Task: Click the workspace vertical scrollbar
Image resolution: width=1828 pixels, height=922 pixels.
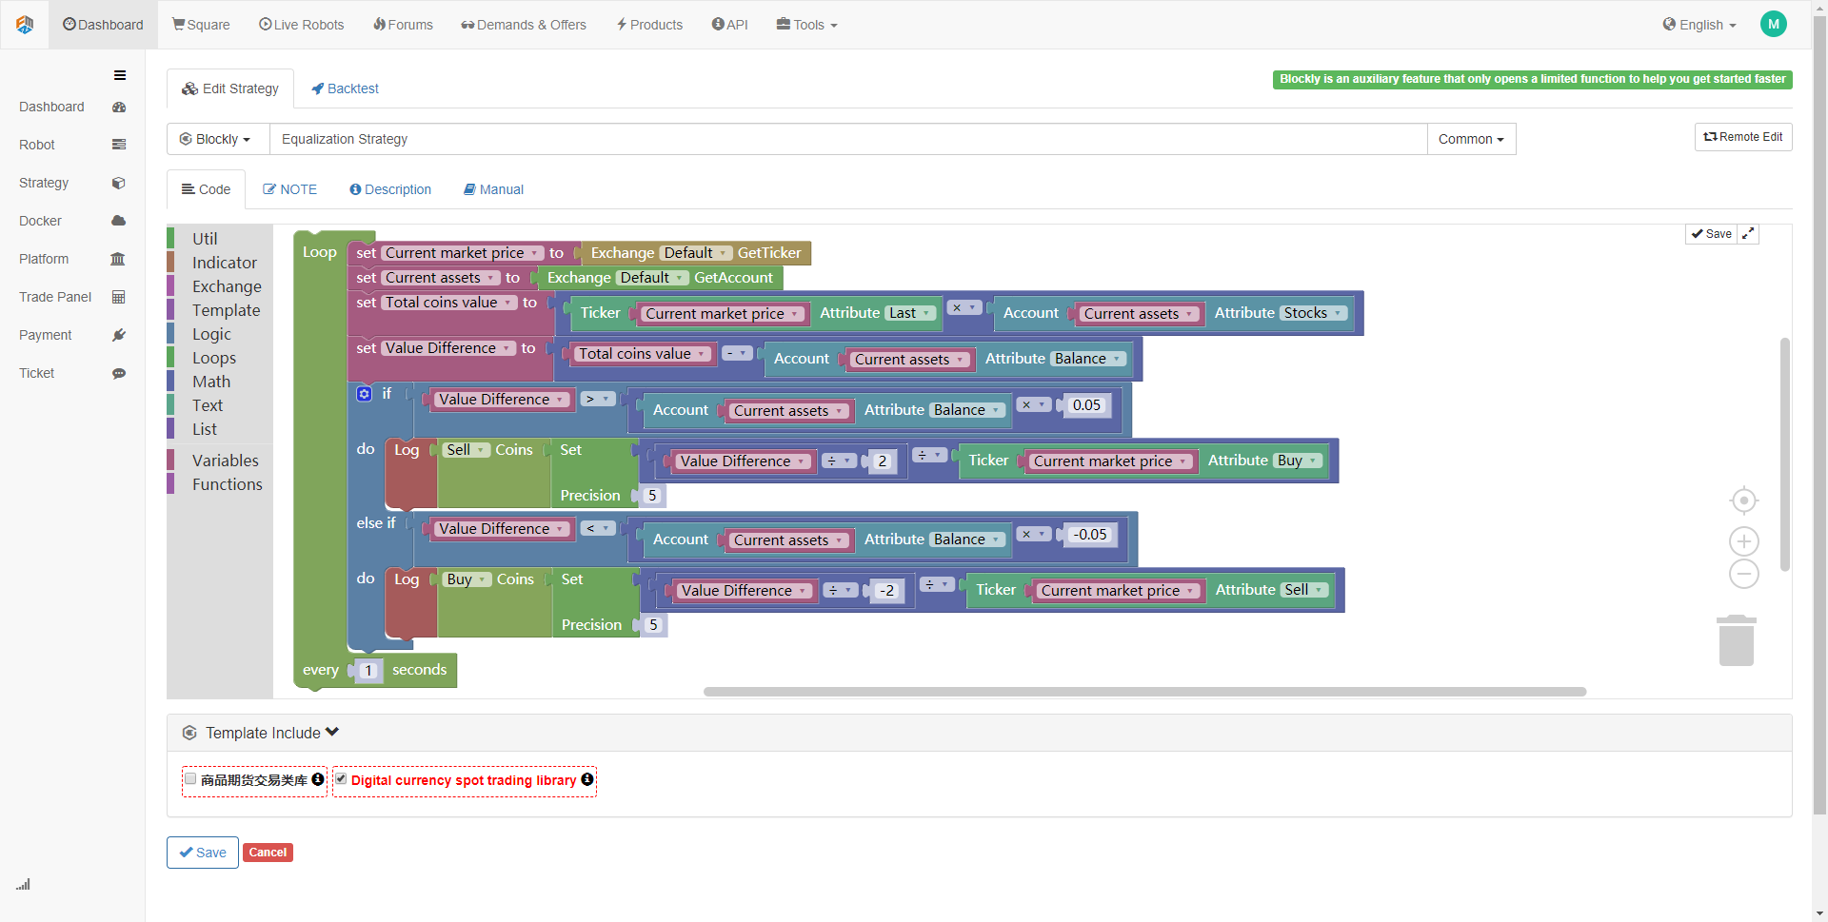Action: click(1785, 454)
